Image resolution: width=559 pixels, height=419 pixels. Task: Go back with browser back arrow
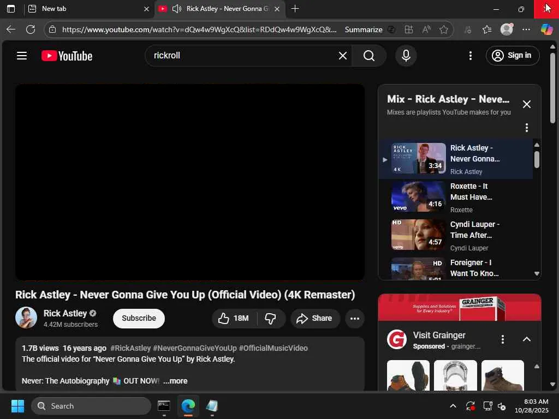(x=11, y=29)
